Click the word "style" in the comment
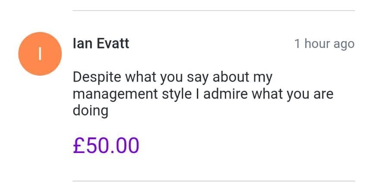The height and width of the screenshot is (188, 373). coord(173,94)
